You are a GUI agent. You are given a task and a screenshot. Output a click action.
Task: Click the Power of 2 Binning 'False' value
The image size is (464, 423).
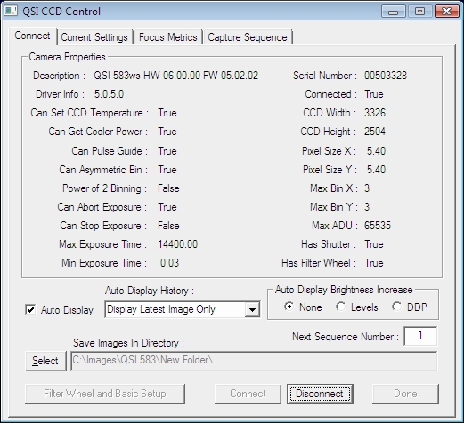click(x=168, y=188)
